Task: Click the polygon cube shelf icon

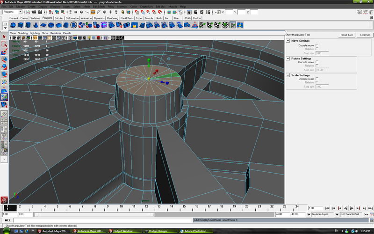Action: pos(22,25)
